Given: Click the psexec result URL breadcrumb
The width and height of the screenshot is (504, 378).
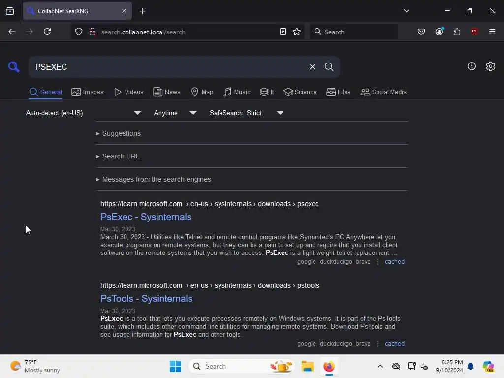Looking at the screenshot, I should [x=209, y=204].
